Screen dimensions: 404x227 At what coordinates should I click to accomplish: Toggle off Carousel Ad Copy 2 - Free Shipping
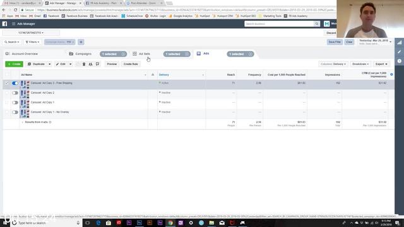[15, 83]
